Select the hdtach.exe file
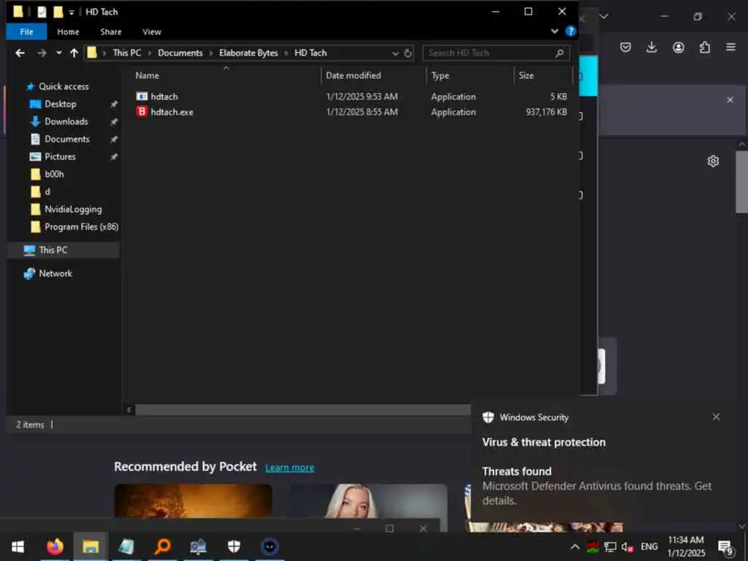Image resolution: width=748 pixels, height=561 pixels. (172, 112)
